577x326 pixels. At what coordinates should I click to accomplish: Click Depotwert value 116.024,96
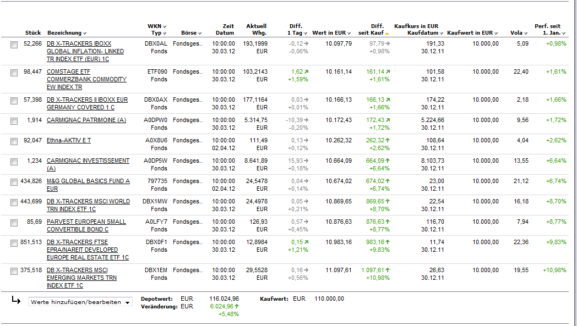point(224,299)
